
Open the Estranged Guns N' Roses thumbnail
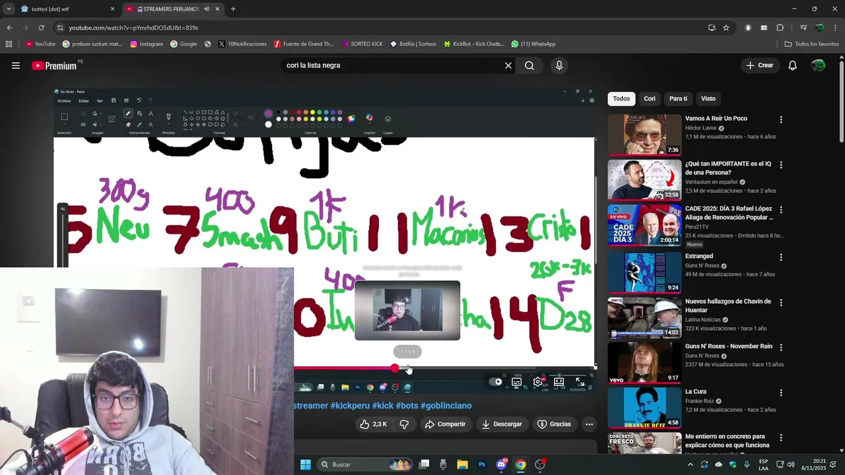click(x=644, y=272)
